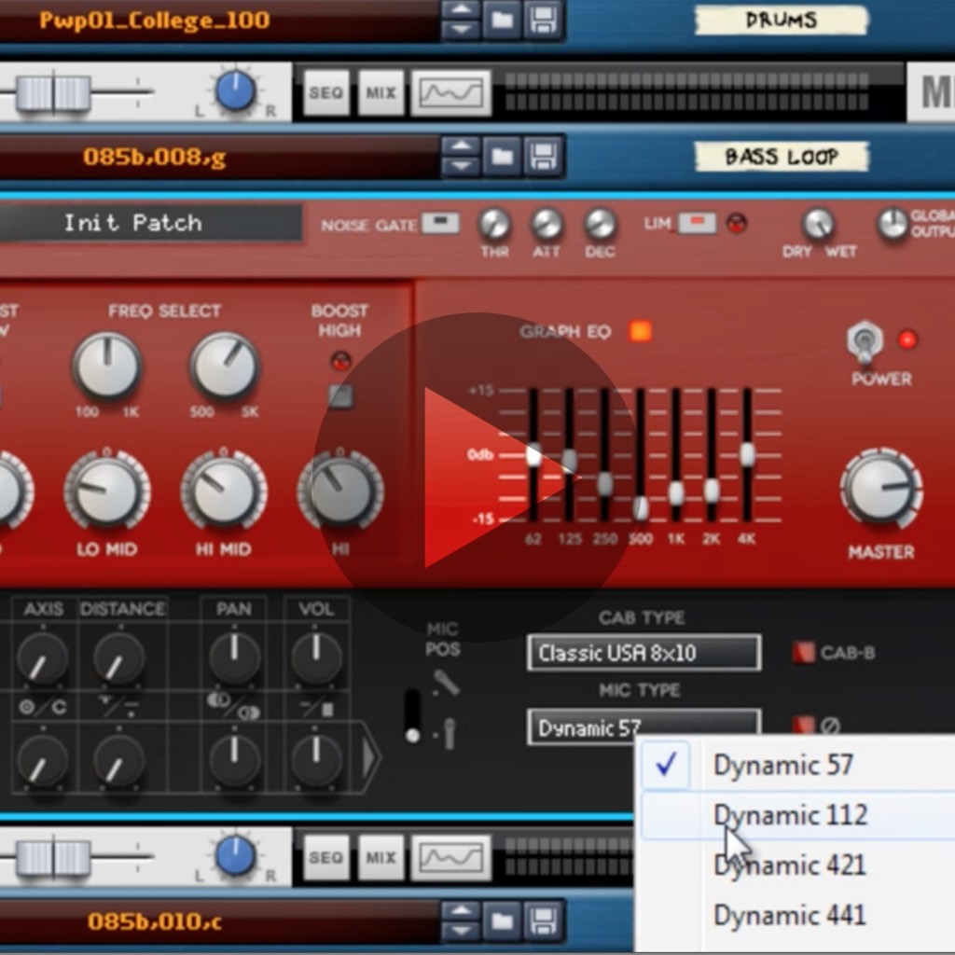The height and width of the screenshot is (955, 955).
Task: Toggle the phase invert button
Action: click(803, 726)
